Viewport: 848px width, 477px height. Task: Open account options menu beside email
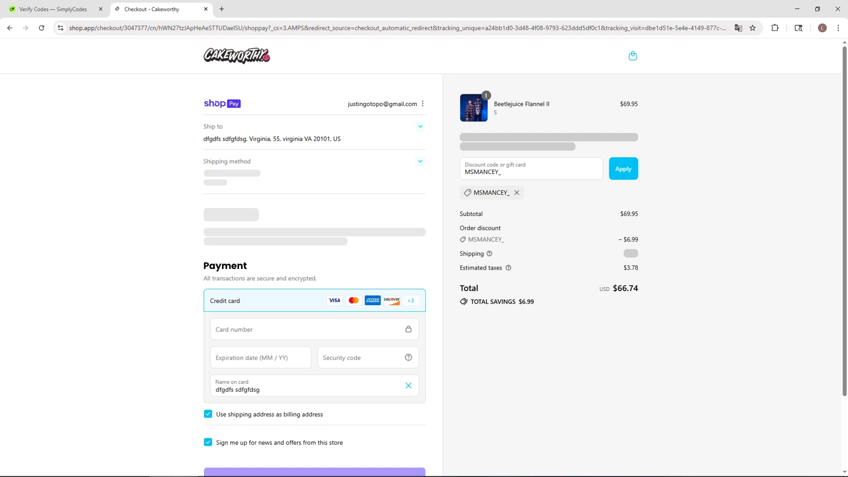click(423, 103)
